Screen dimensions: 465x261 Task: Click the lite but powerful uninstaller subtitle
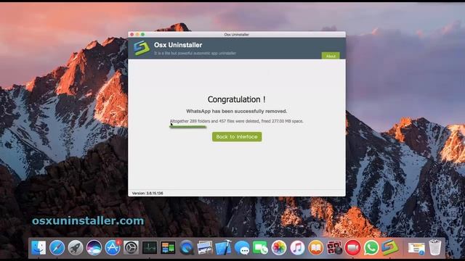point(195,53)
